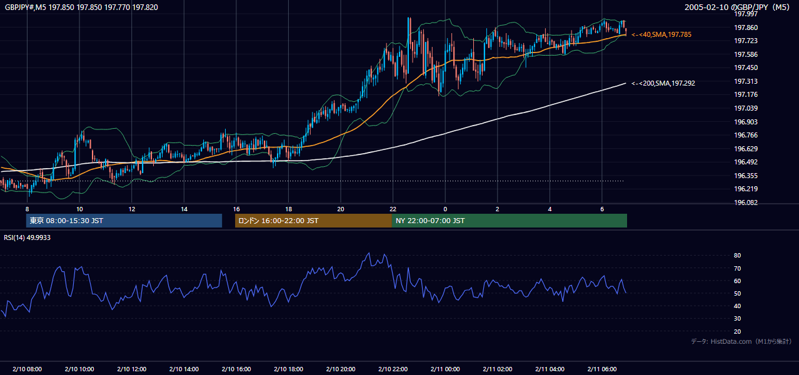Click the 197.860 price axis value
Image resolution: width=799 pixels, height=375 pixels.
click(x=746, y=27)
